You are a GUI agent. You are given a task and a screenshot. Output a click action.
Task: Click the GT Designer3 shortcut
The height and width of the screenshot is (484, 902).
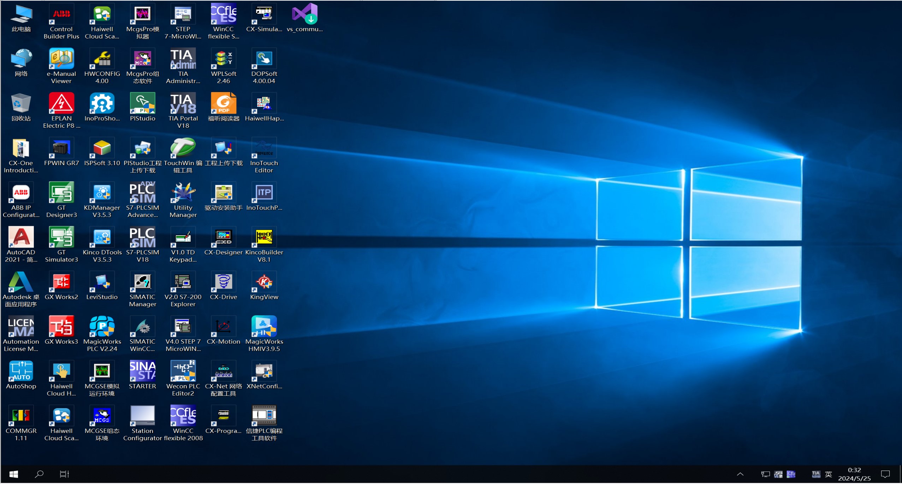61,200
